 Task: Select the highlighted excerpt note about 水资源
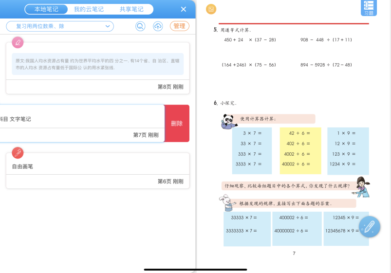[97, 64]
